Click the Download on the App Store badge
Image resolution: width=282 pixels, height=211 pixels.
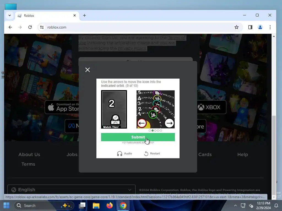[x=62, y=107]
